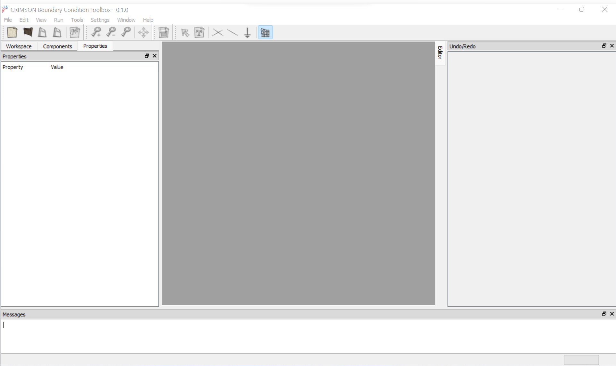
Task: Switch to the Workspace tab
Action: click(x=19, y=46)
